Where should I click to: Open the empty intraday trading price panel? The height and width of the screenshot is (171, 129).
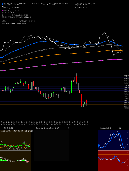(52, 145)
